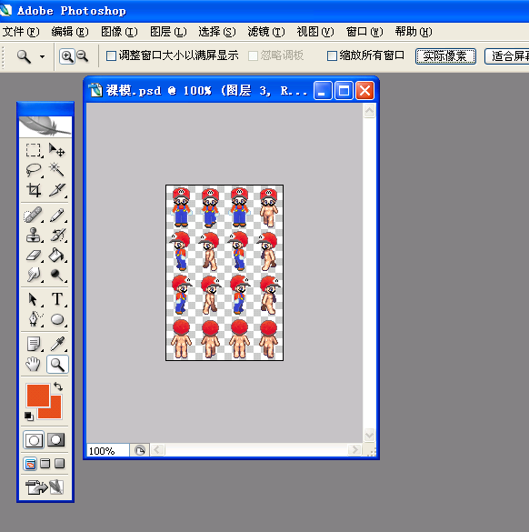Select the Healing Brush tool
This screenshot has width=529, height=532.
click(x=34, y=216)
